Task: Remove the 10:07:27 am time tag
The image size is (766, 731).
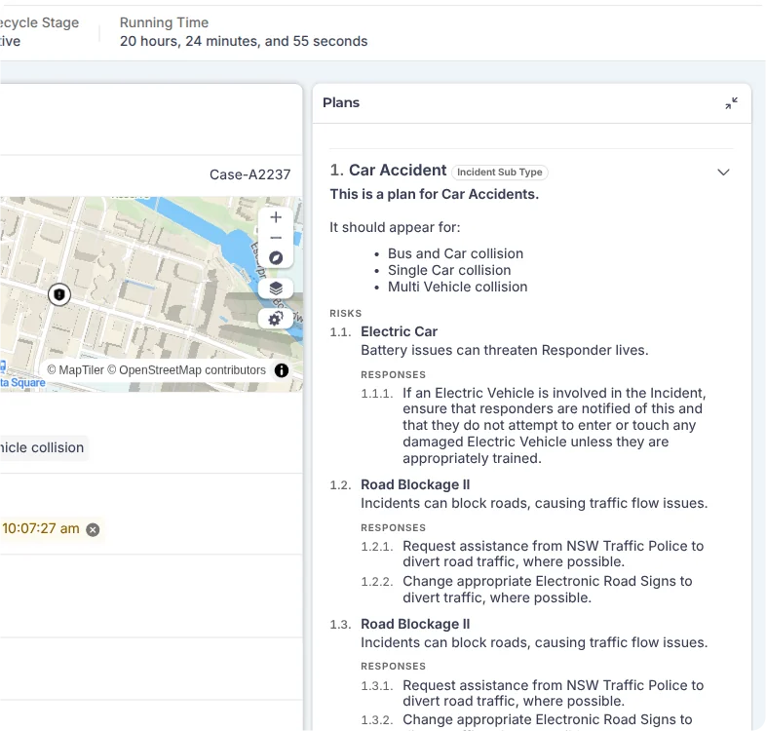Action: point(93,529)
